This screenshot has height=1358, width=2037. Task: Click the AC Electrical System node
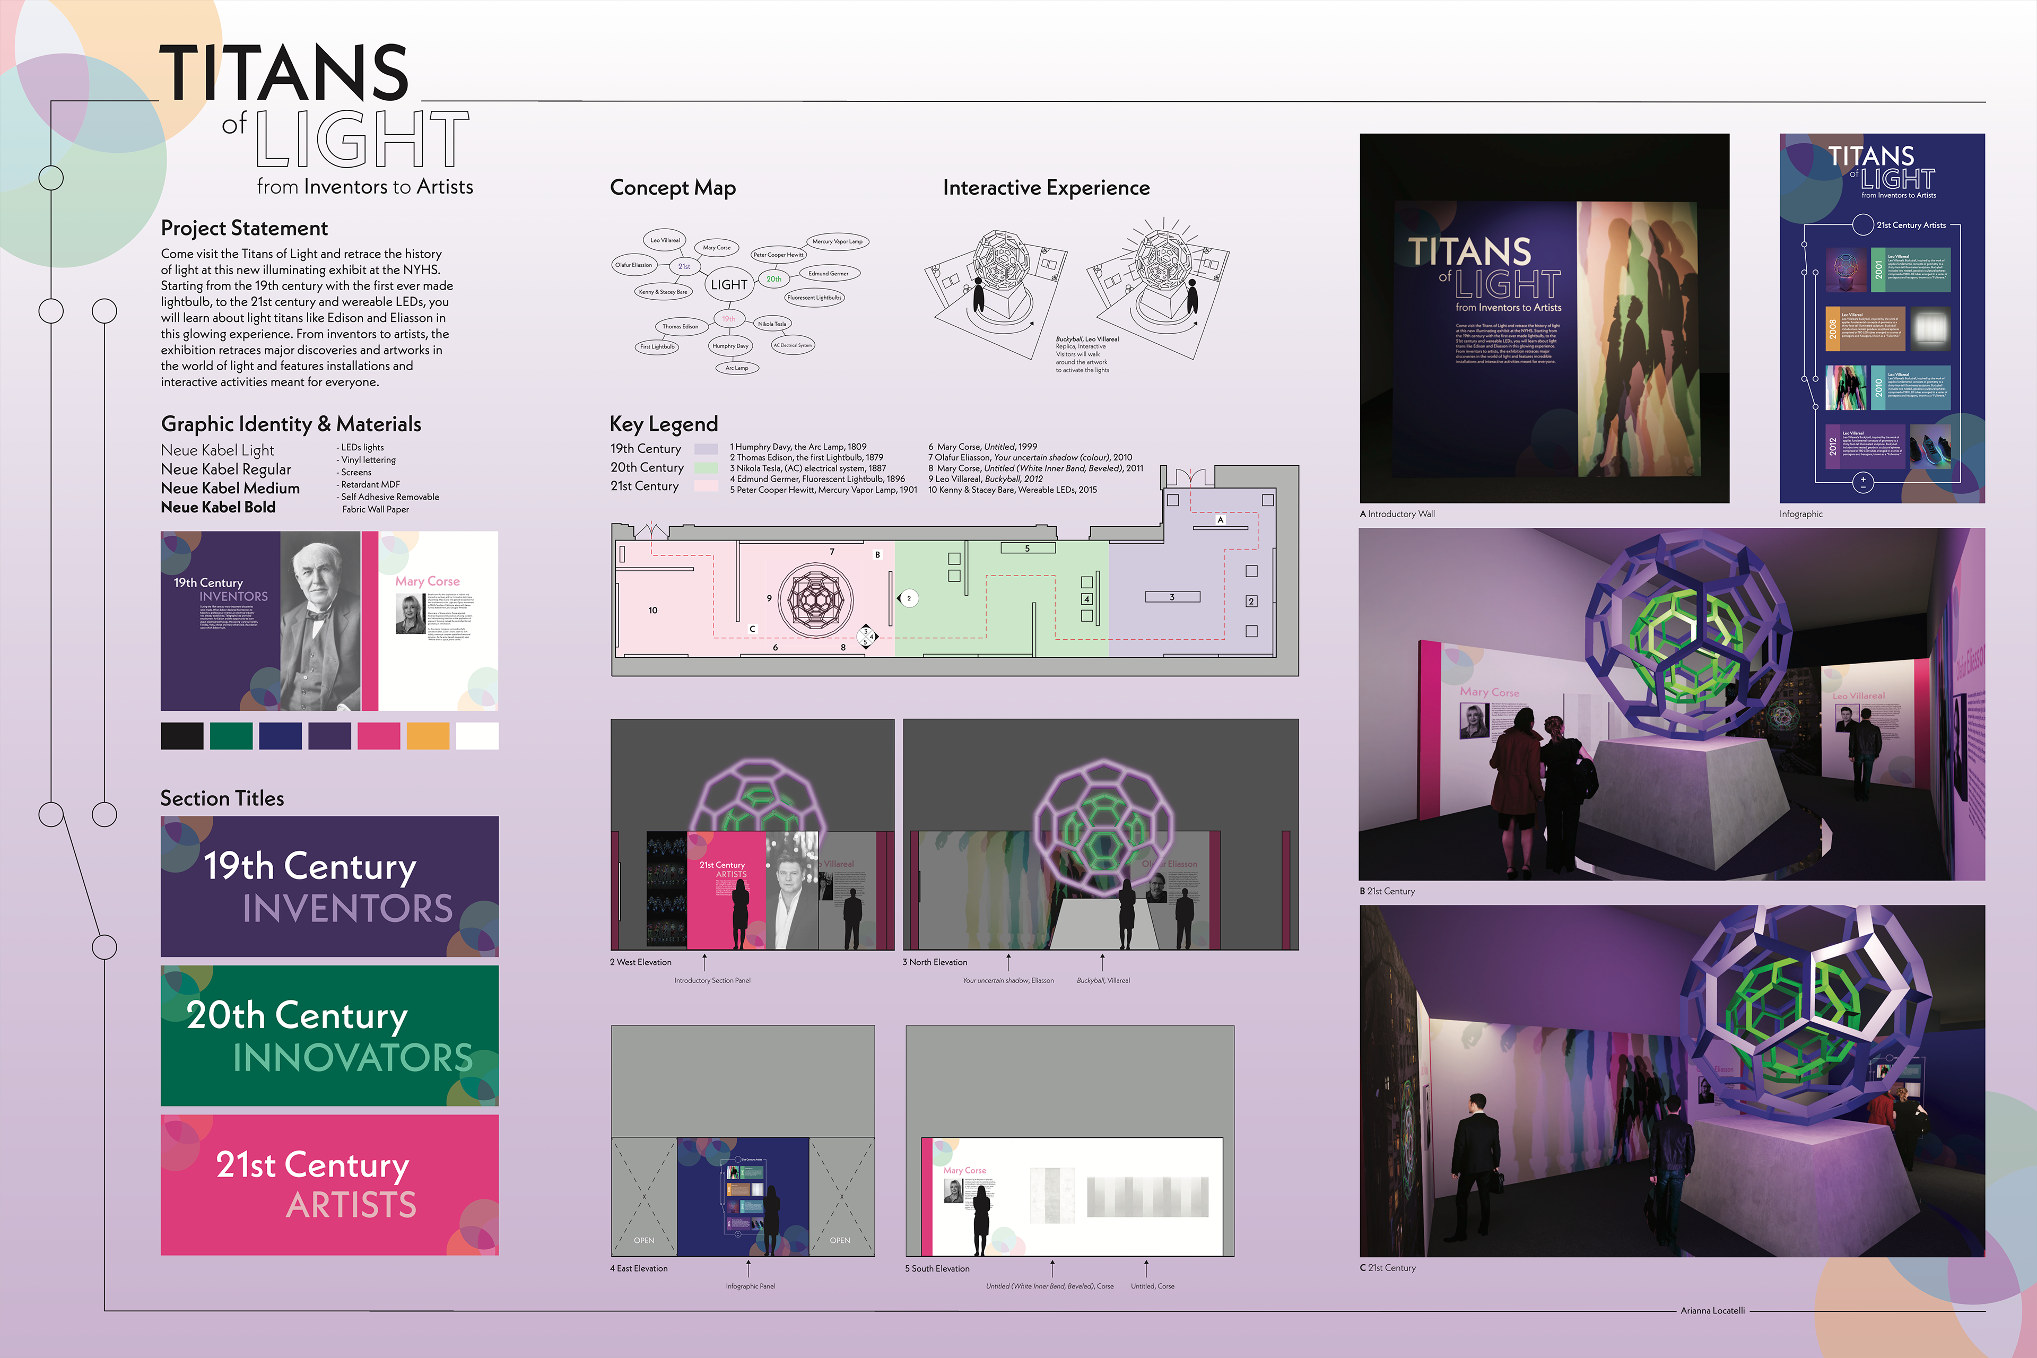pyautogui.click(x=793, y=345)
